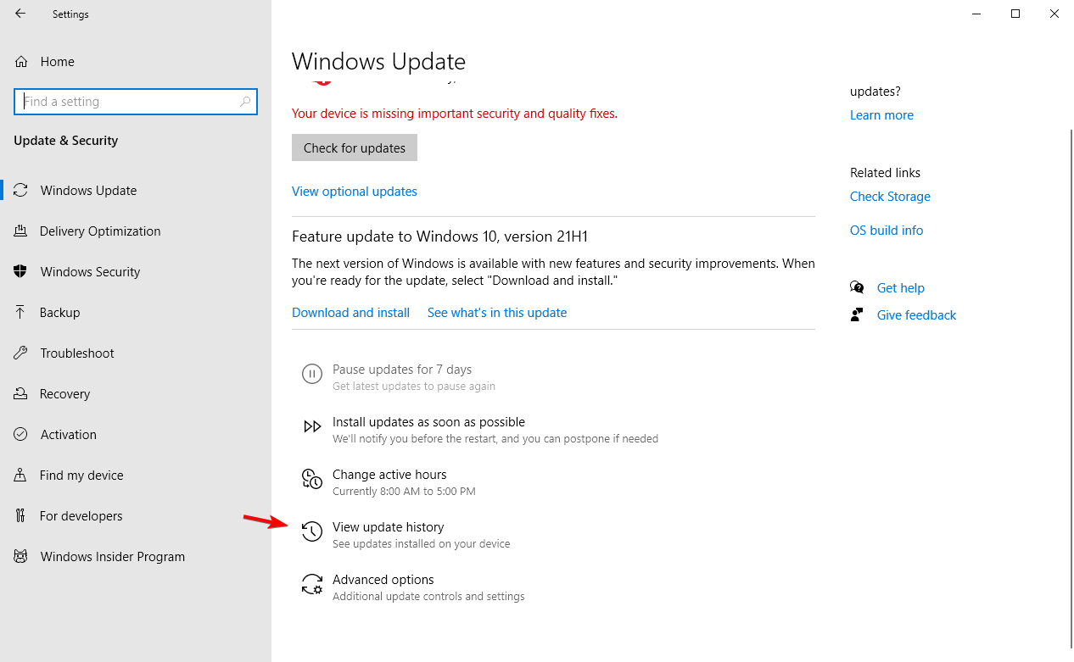Click the Get help chat icon
This screenshot has height=662, width=1074.
pyautogui.click(x=857, y=288)
